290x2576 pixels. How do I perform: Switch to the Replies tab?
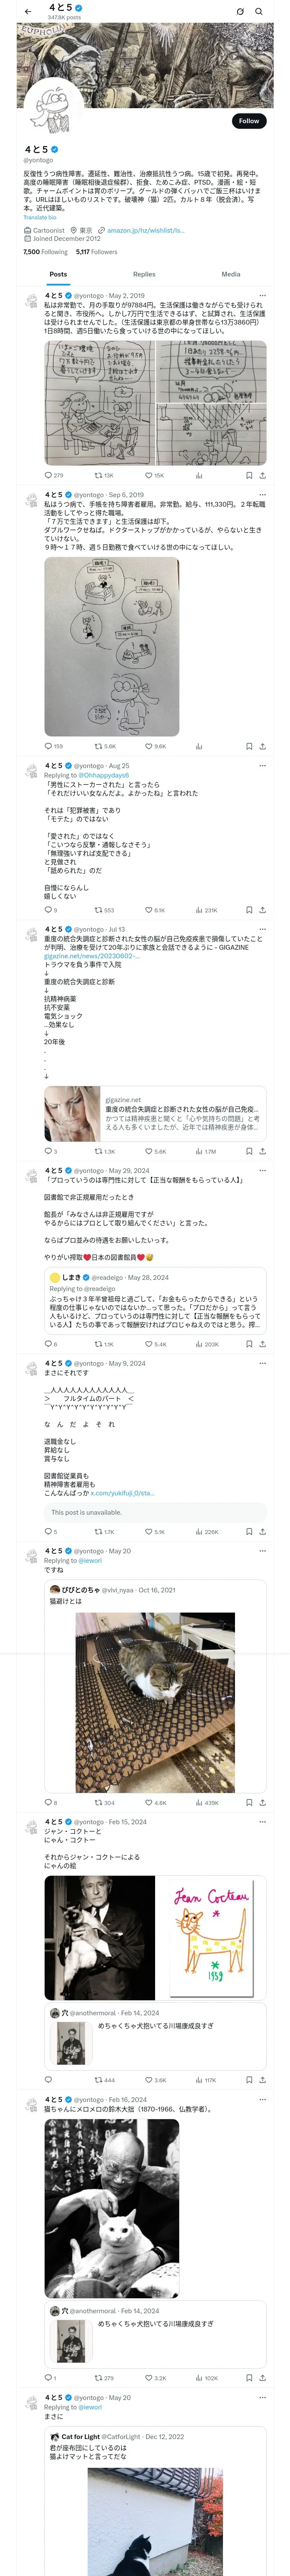tap(144, 274)
